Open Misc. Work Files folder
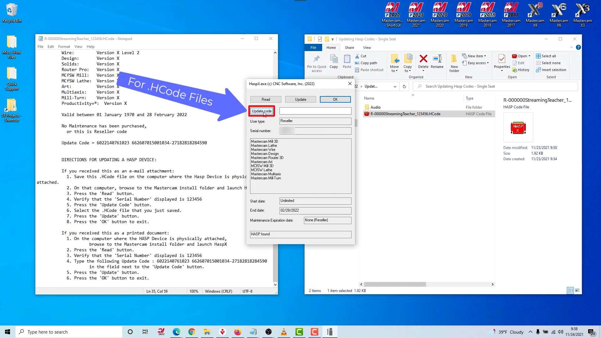 click(12, 47)
